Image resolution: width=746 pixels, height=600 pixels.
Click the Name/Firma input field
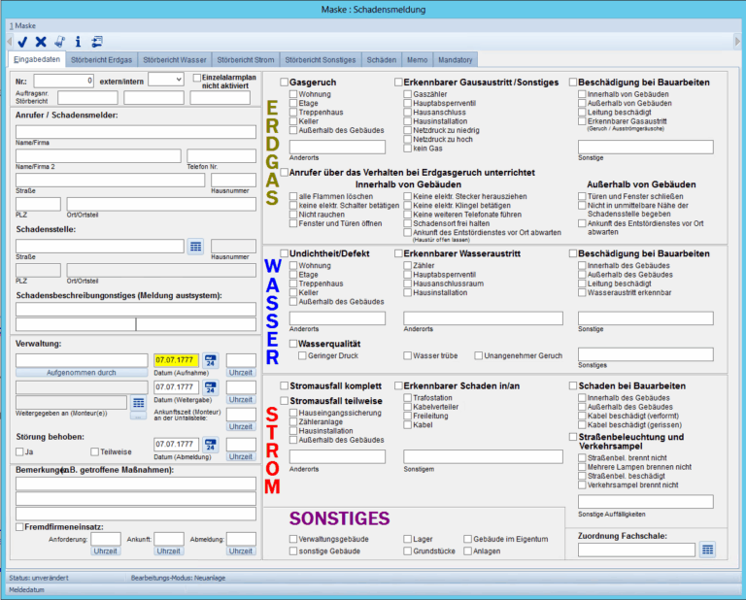pyautogui.click(x=136, y=132)
